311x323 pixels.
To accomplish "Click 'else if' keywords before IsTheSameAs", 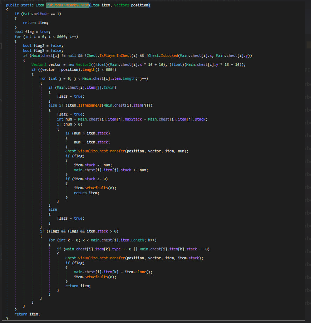I will tap(56, 105).
